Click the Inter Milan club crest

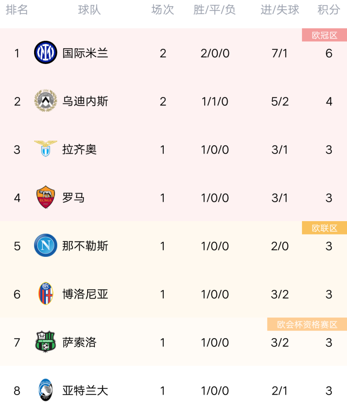(45, 52)
